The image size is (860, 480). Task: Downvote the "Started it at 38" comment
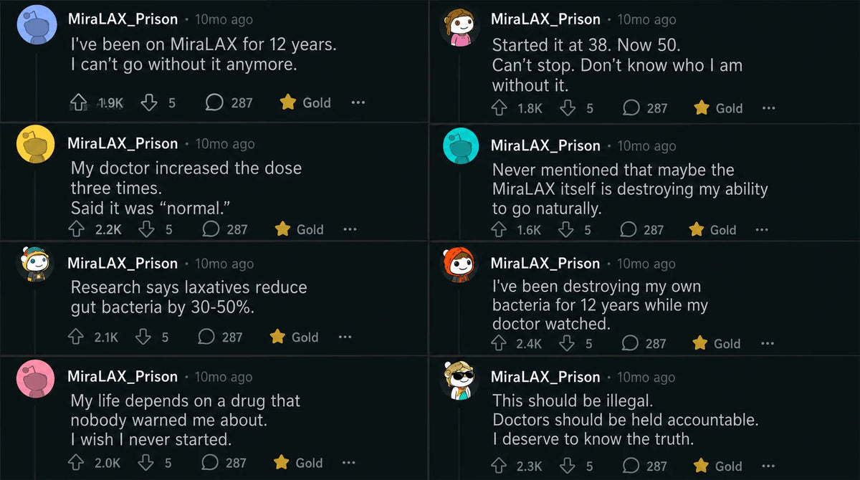[568, 108]
